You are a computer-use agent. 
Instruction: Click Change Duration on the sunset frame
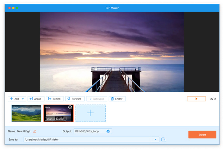coord(55,119)
